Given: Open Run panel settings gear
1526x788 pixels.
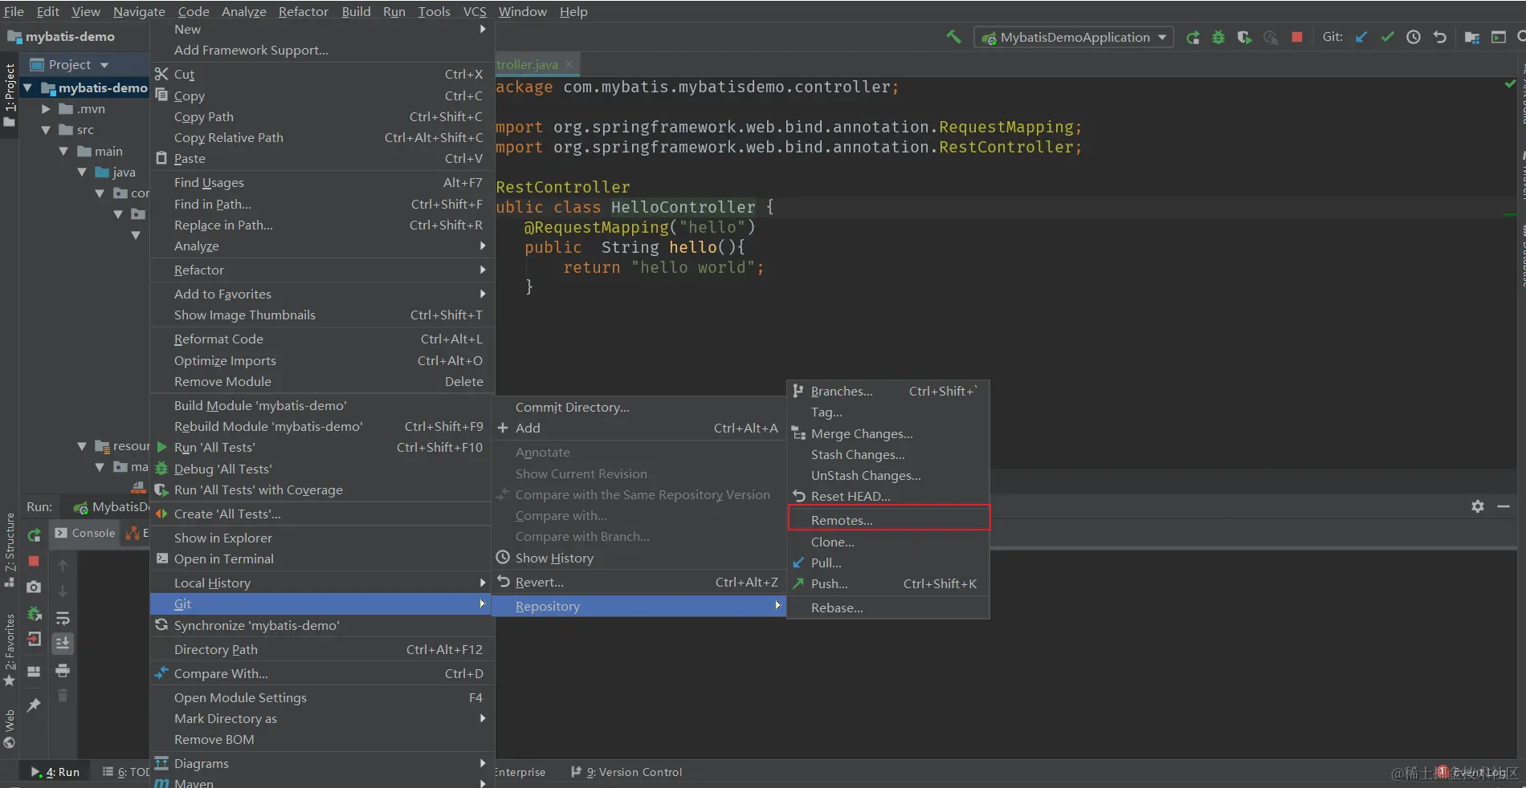Looking at the screenshot, I should 1478,506.
